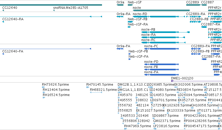Select the SD14953.5prime EST label
Viewport: 222px width, 130px height.
163,95
